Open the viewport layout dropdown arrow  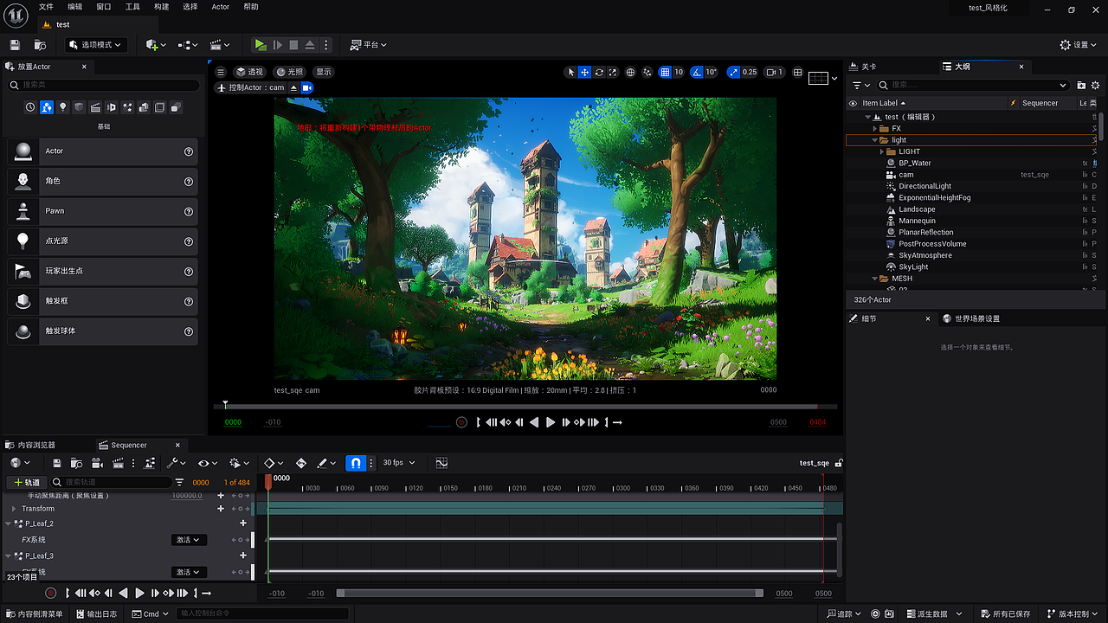click(x=834, y=78)
